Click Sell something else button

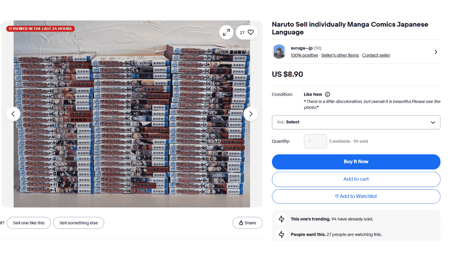79,223
